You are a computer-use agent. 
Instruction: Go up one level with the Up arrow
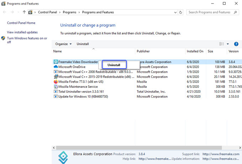(24, 12)
